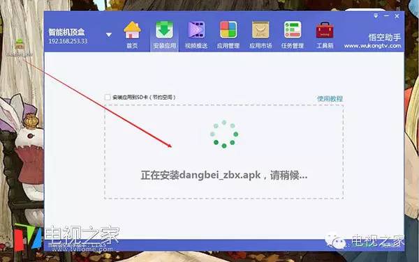Click the green loading spinner
The height and width of the screenshot is (262, 419).
point(224,134)
